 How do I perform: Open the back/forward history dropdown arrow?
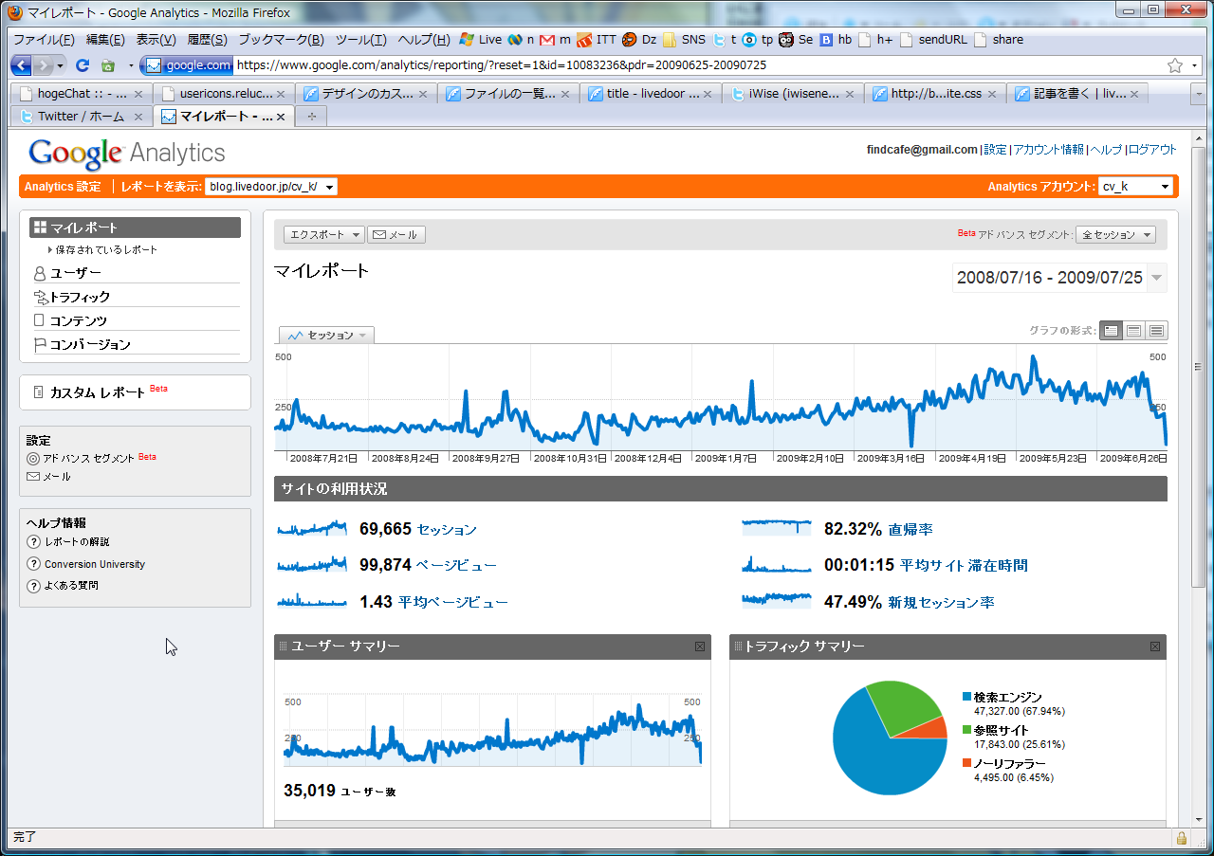[61, 65]
